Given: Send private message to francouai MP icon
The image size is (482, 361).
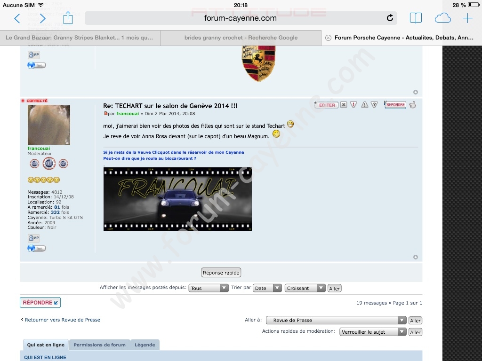Looking at the screenshot, I should click(x=33, y=238).
